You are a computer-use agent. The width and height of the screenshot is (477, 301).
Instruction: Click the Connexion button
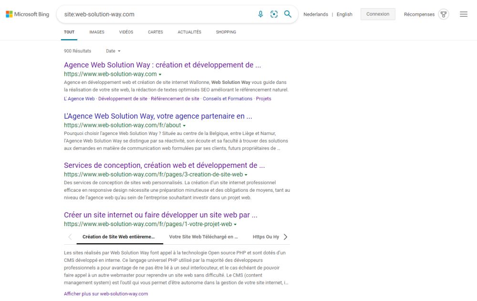pos(378,14)
